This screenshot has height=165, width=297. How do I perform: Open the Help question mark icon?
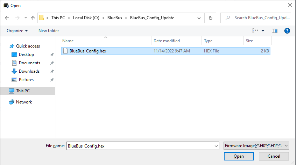(x=287, y=31)
